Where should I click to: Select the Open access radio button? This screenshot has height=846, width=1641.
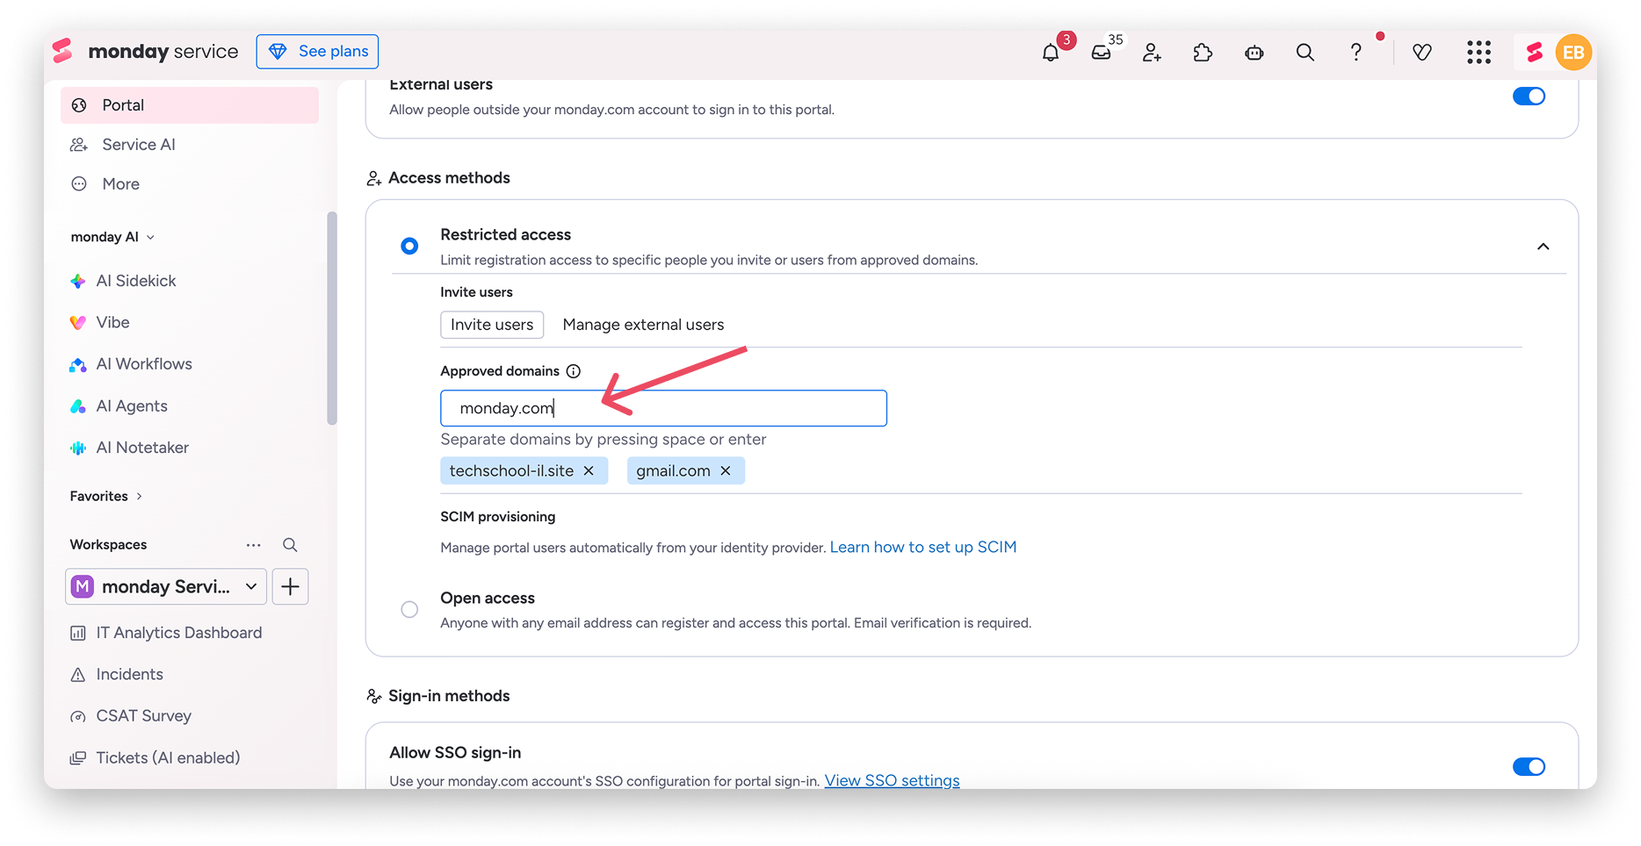[409, 609]
